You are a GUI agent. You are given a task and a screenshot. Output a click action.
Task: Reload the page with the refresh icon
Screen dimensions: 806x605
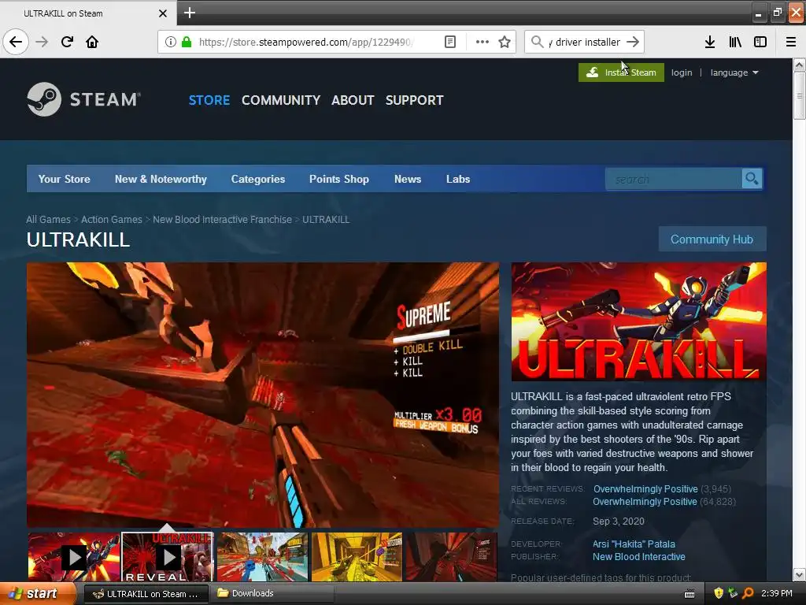point(67,42)
